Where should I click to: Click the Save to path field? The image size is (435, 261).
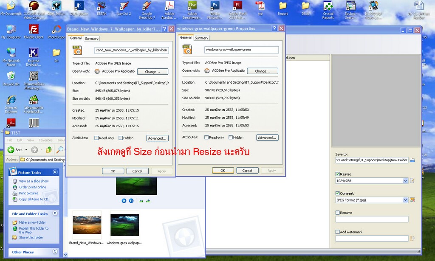pos(372,160)
